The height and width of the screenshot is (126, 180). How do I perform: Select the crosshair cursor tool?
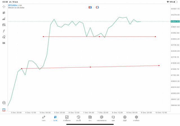point(4,6)
